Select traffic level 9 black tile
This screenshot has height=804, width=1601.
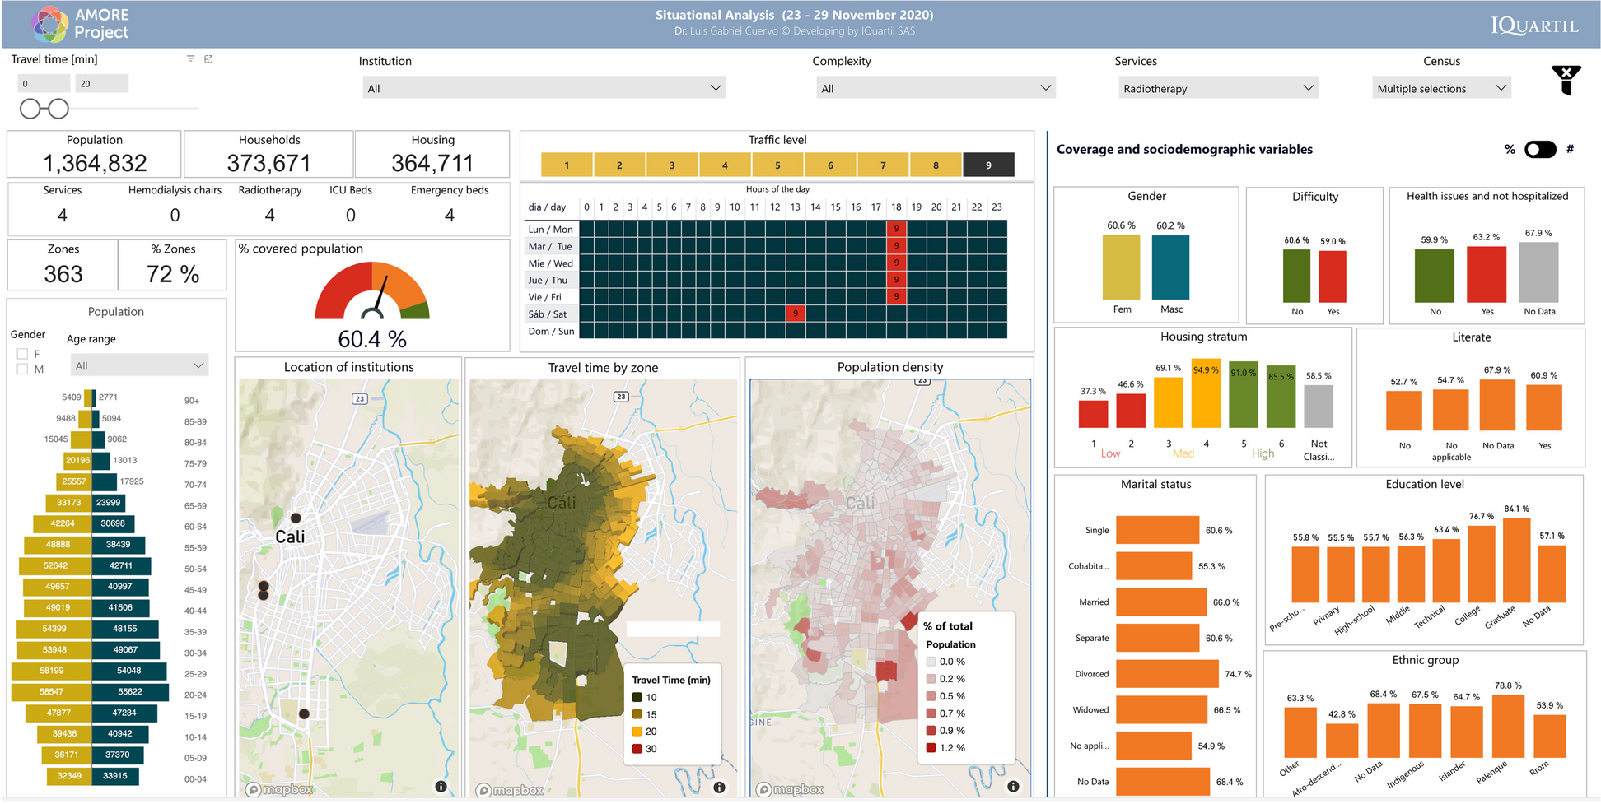[x=988, y=165]
